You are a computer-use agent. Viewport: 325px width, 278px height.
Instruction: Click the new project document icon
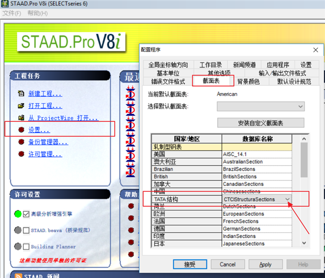coord(21,94)
